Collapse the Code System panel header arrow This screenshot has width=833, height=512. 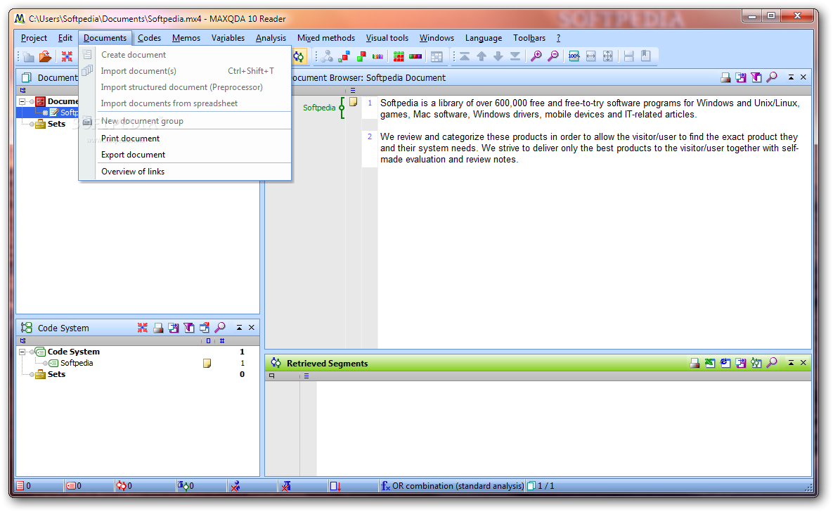[x=239, y=328]
